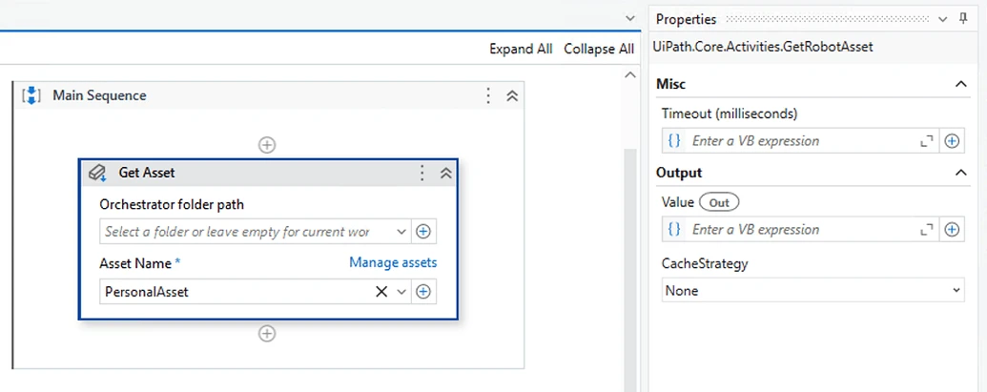Screen dimensions: 987x392
Task: Click Expand All in designer
Action: click(x=521, y=49)
